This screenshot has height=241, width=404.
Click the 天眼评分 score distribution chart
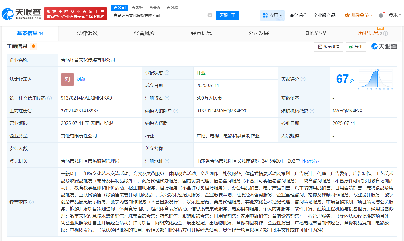click(x=376, y=79)
